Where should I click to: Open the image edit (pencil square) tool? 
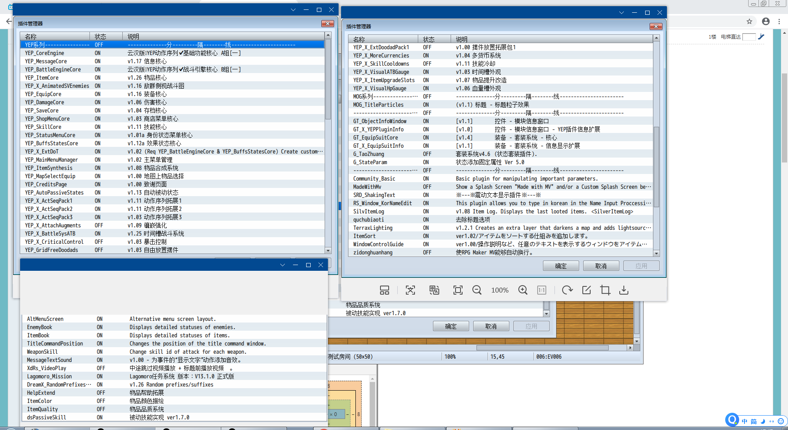pos(586,290)
